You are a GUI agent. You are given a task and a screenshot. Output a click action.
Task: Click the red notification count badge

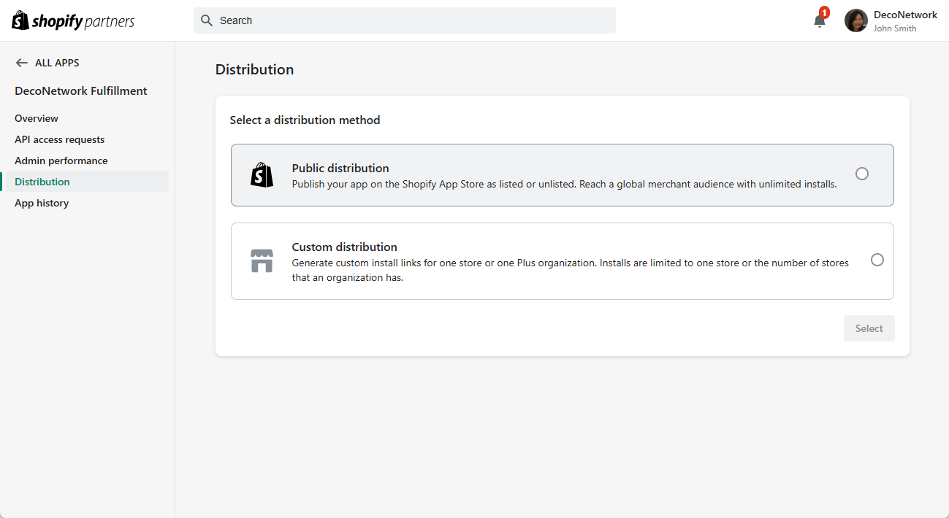pos(825,12)
